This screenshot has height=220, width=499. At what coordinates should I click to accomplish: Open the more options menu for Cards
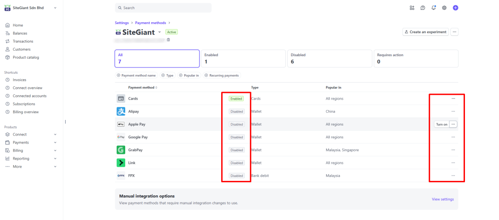453,99
